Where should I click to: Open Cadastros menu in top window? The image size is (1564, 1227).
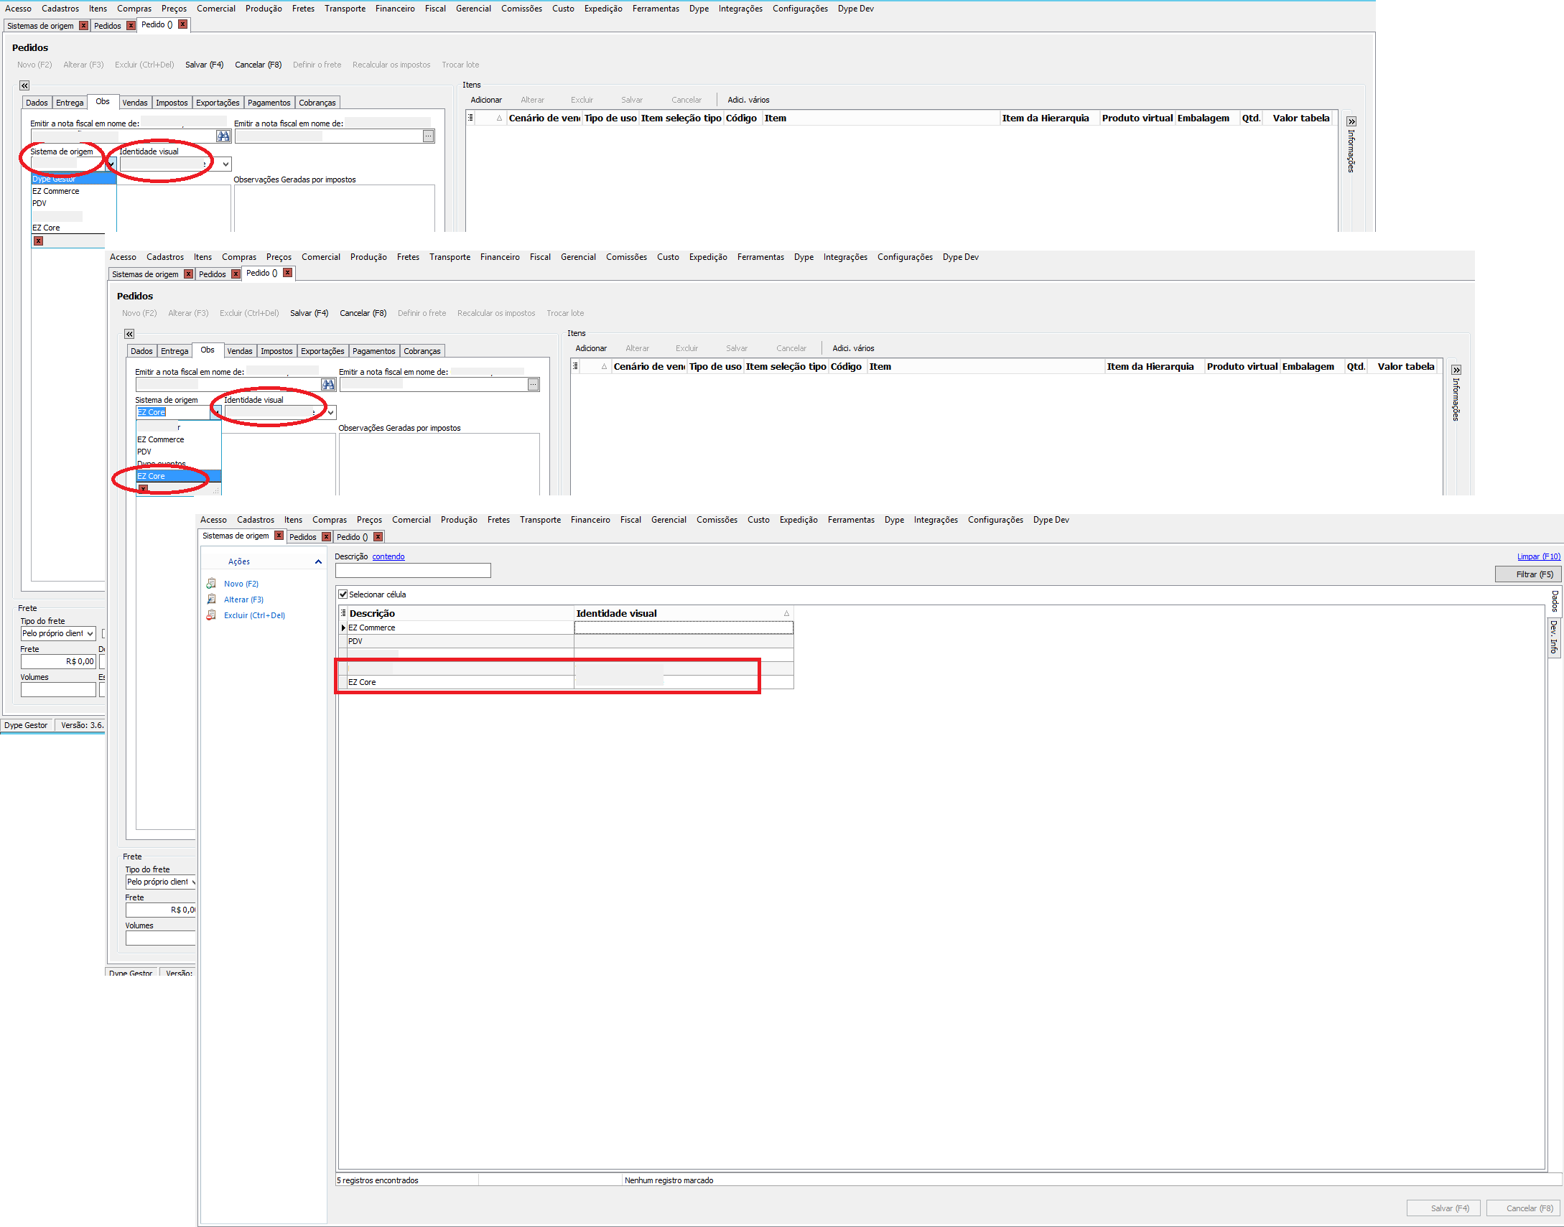coord(60,9)
